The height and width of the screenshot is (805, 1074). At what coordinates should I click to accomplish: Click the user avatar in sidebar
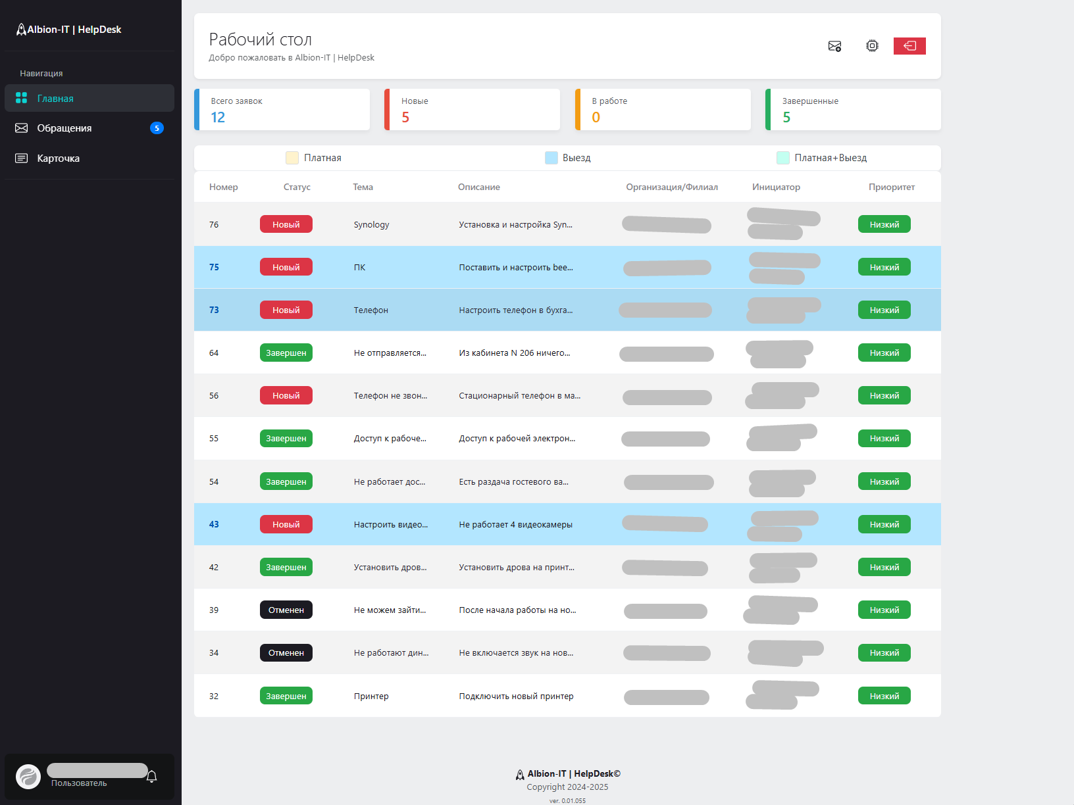coord(28,777)
